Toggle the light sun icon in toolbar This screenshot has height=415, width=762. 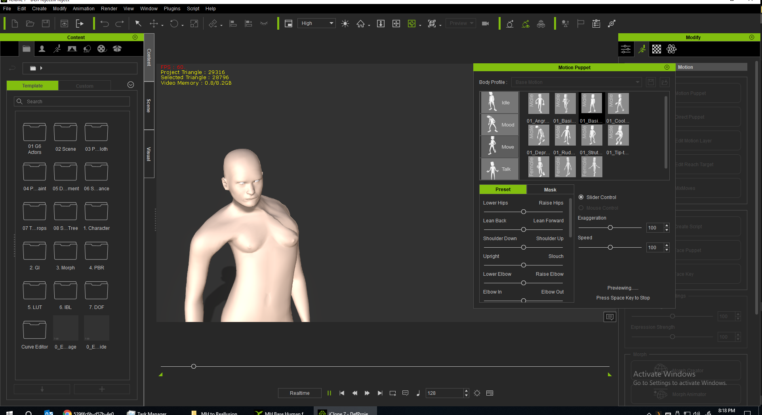tap(345, 24)
